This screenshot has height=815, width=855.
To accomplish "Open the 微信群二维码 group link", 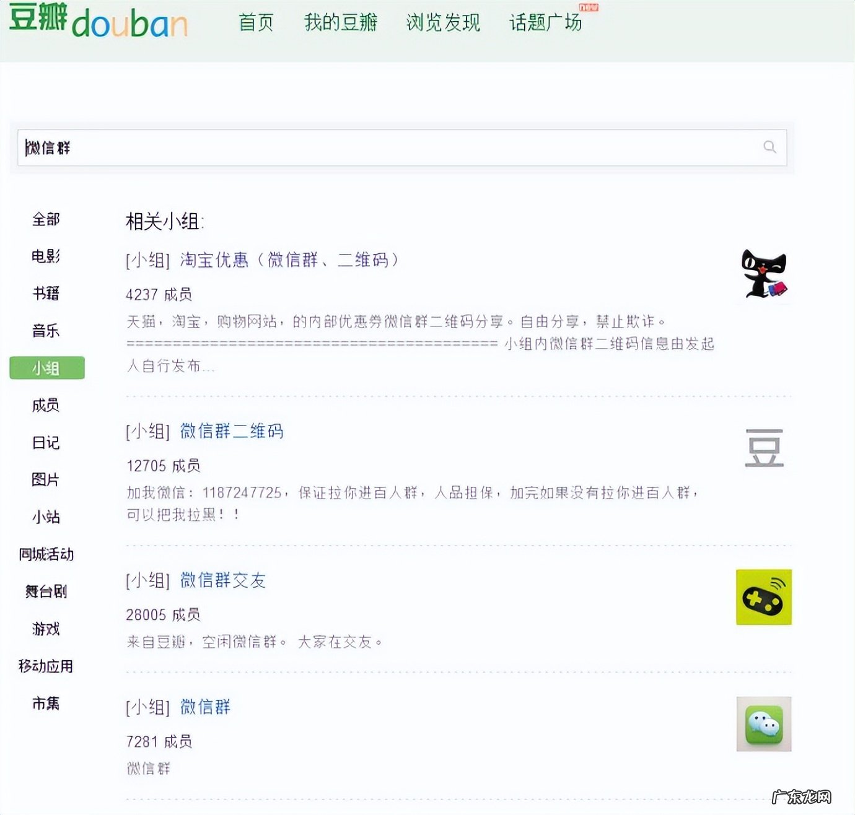I will click(x=232, y=431).
